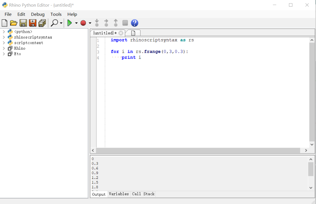Select the <python> module item
Viewport: 316px width, 204px height.
click(23, 32)
